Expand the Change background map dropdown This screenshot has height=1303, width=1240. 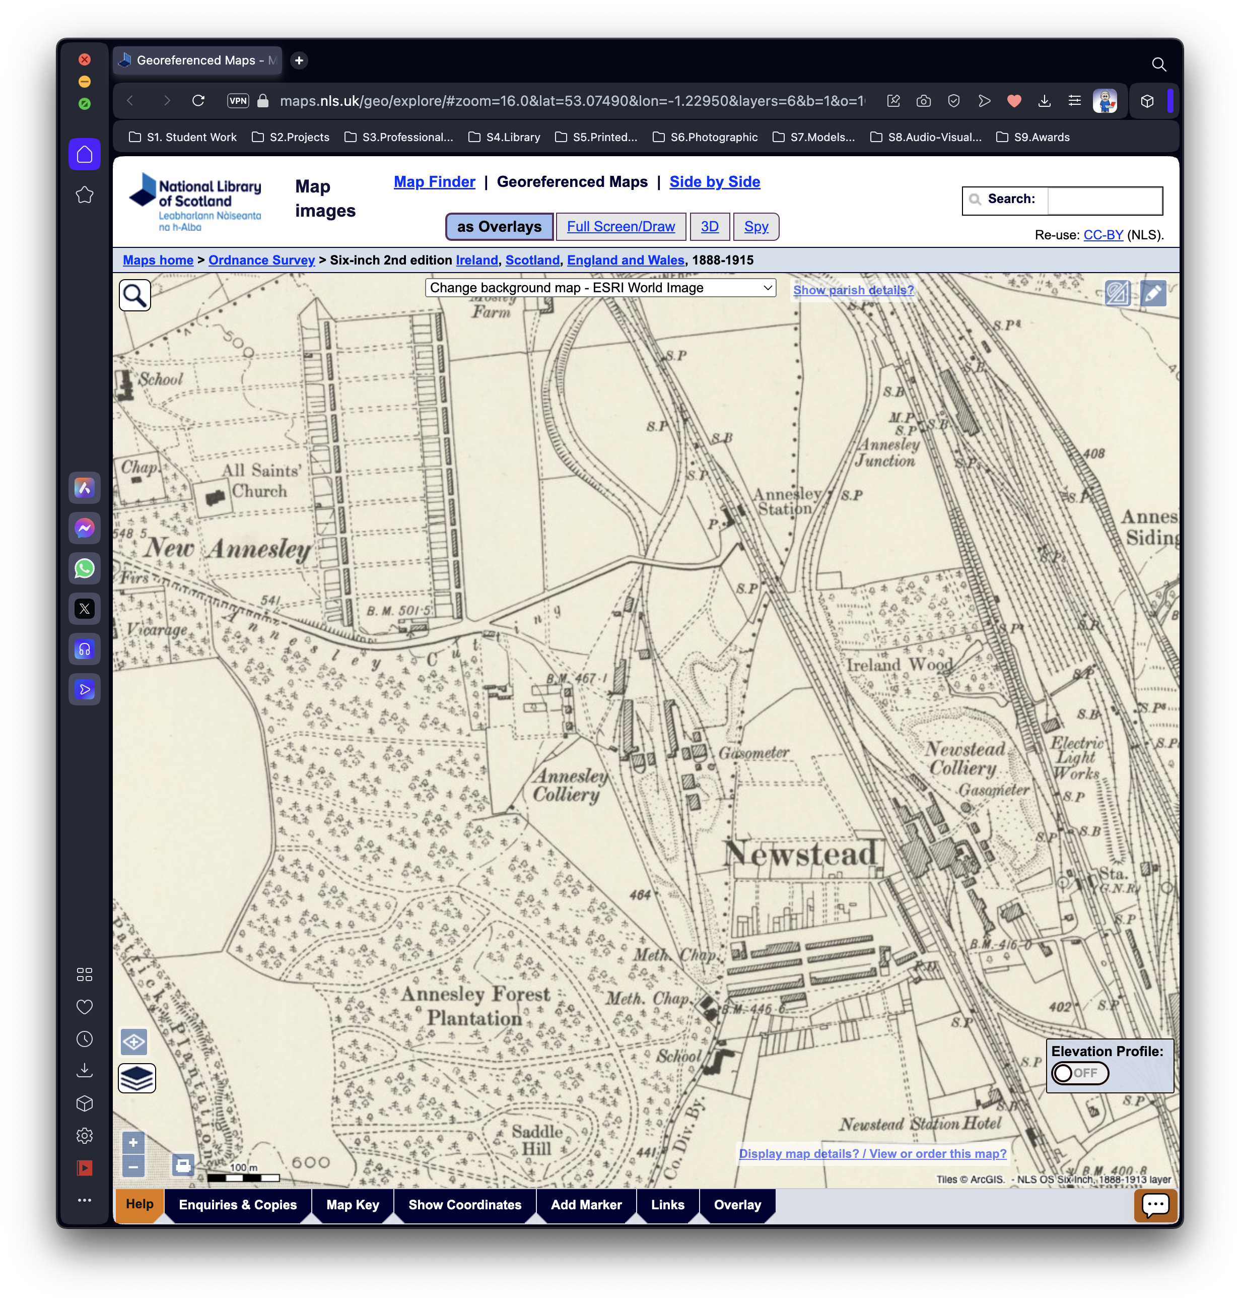pos(600,288)
